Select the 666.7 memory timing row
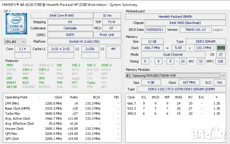 pos(175,104)
